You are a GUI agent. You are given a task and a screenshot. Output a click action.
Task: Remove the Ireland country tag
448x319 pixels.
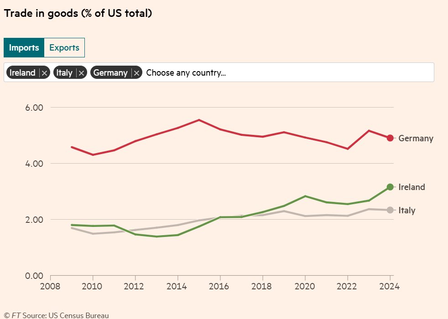(x=44, y=73)
